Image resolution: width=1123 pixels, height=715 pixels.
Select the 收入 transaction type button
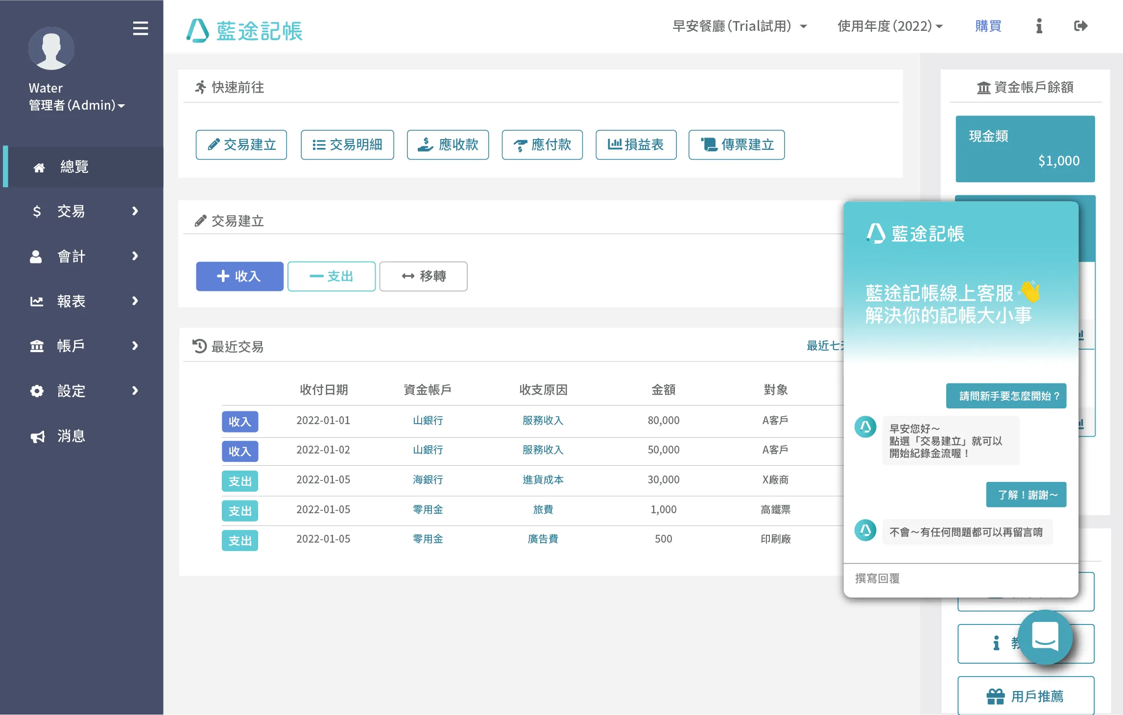coord(239,276)
